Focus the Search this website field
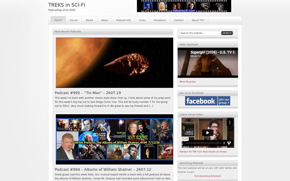Viewport: 290px width, 181px height. (x=200, y=33)
